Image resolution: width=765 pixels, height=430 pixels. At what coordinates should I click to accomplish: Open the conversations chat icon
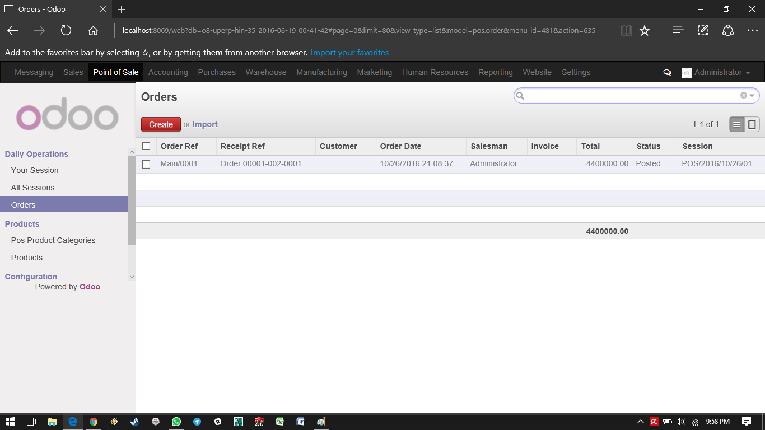point(667,72)
